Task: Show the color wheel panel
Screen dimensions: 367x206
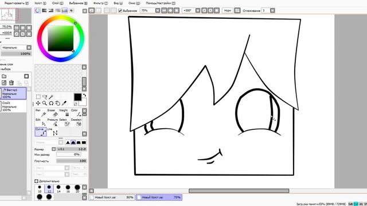Action: pyautogui.click(x=37, y=10)
